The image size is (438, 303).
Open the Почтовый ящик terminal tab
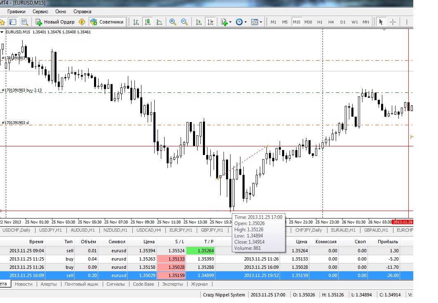point(82,284)
